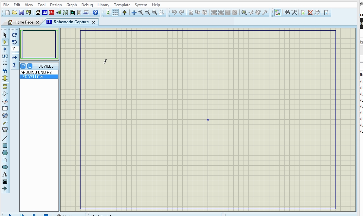
Task: Select ARDUINO UNO R3 in devices list
Action: click(x=36, y=72)
